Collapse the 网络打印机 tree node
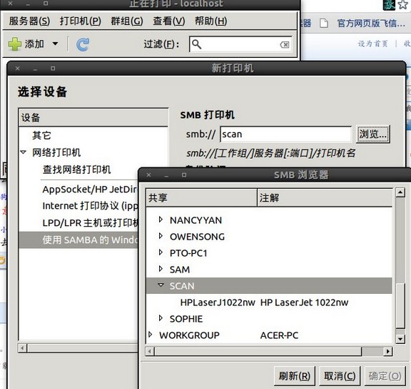This screenshot has height=389, width=411. click(x=23, y=152)
